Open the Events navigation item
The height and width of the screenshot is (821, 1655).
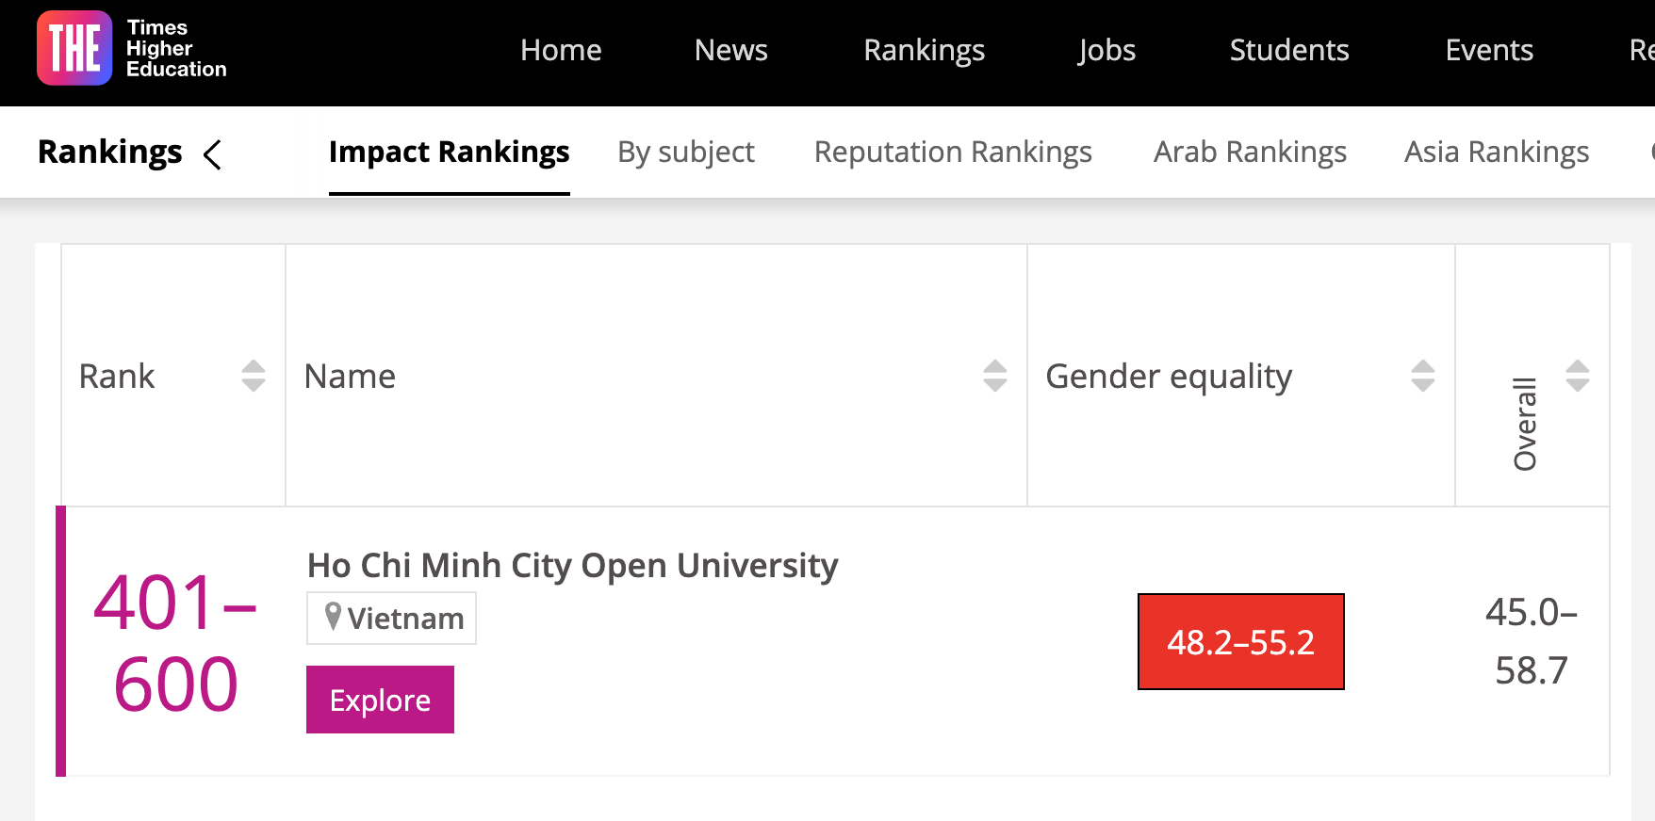(x=1489, y=50)
